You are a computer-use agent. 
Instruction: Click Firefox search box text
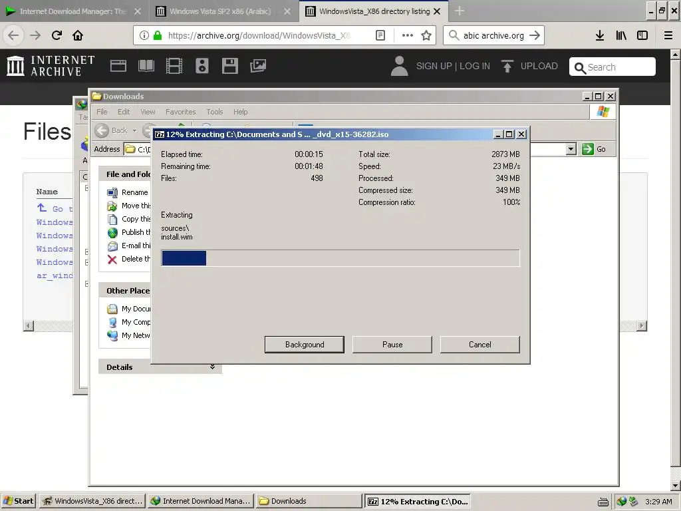493,35
